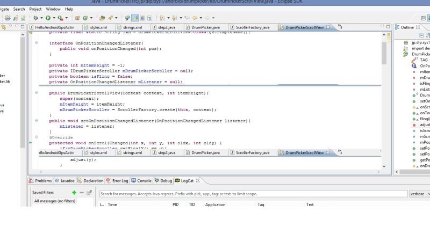Open the Help menu

point(69,9)
